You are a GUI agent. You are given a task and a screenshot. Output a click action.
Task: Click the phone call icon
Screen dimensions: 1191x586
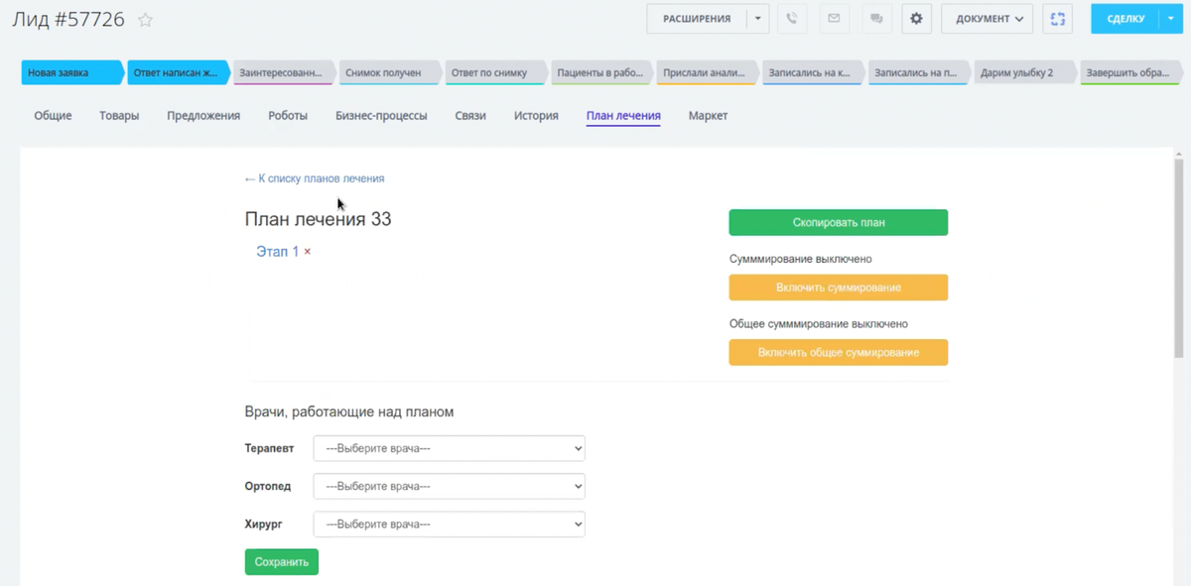(791, 19)
